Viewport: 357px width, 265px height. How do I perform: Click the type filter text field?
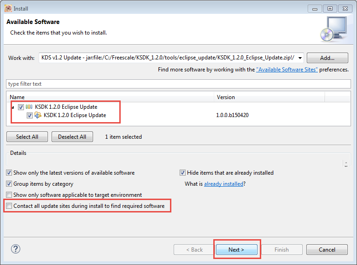[x=178, y=84]
